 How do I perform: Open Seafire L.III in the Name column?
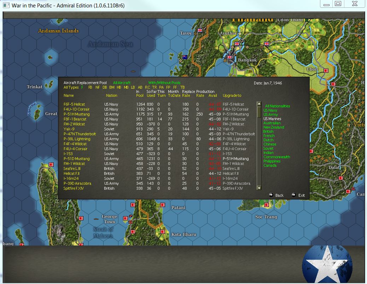[x=72, y=168]
